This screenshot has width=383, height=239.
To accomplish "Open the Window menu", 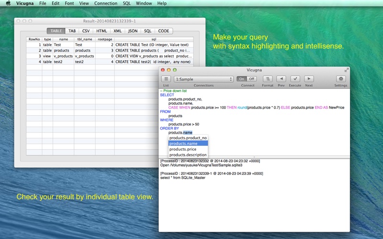I will (144, 3).
